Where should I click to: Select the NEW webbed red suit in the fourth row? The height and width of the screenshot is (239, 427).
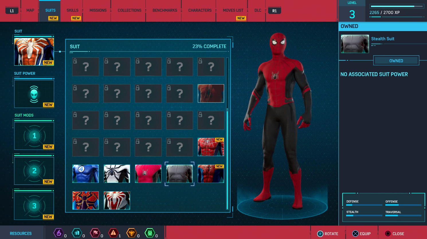[x=211, y=147]
